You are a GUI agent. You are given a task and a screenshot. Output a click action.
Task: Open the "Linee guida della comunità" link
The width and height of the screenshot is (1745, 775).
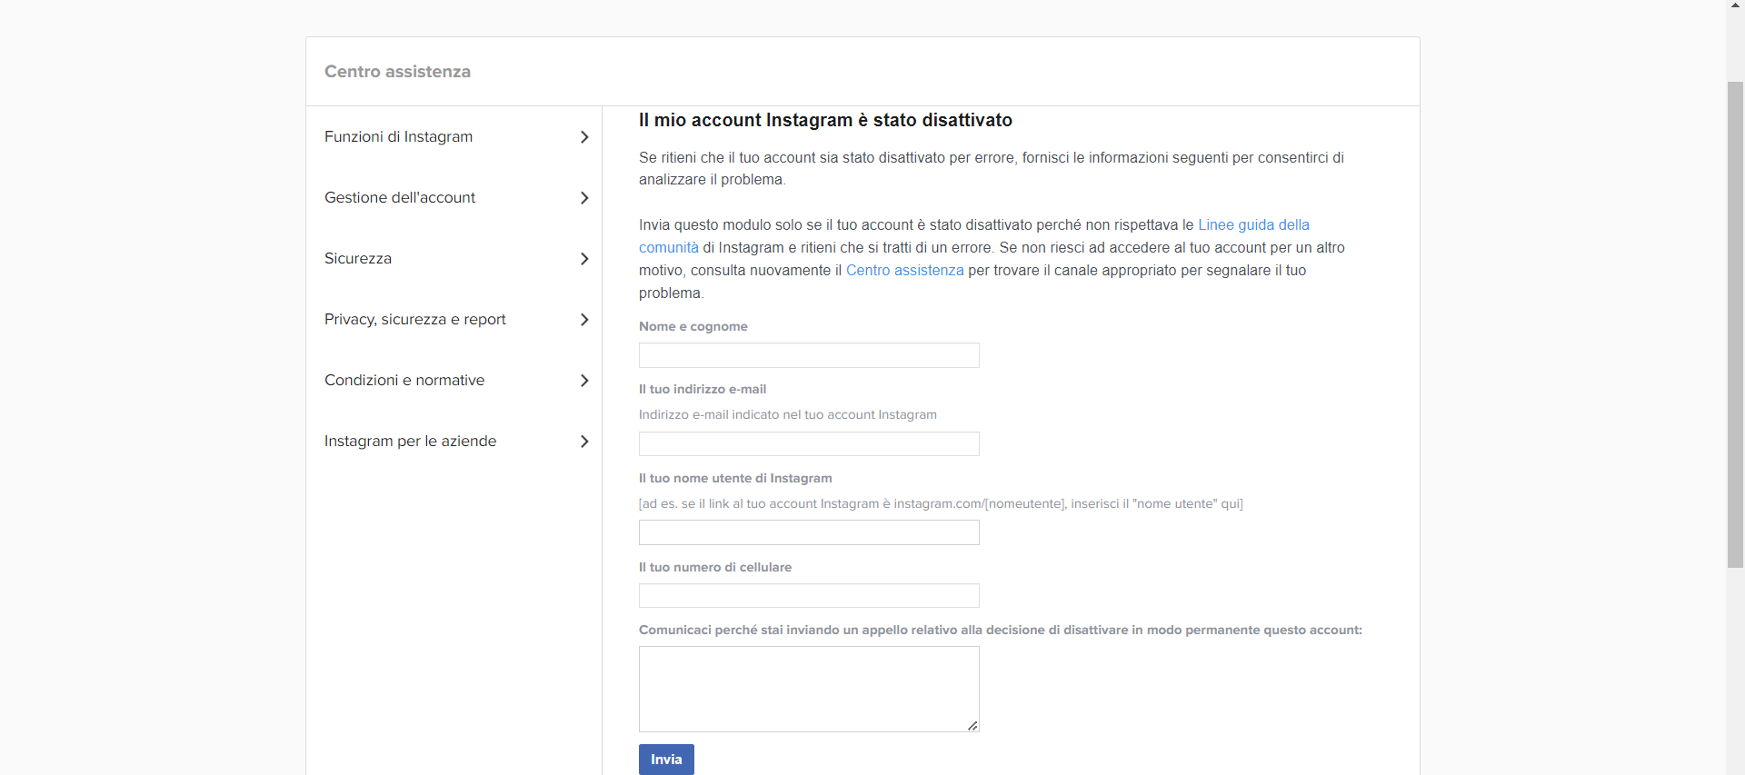tap(1254, 224)
